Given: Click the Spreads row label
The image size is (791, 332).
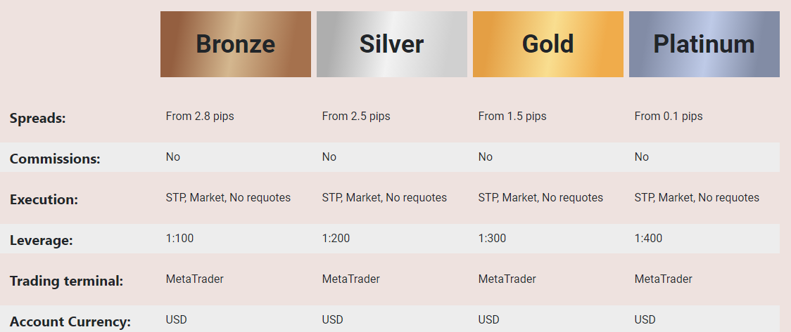Looking at the screenshot, I should coord(37,118).
